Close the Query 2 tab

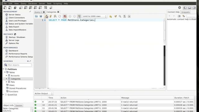[x=44, y=12]
